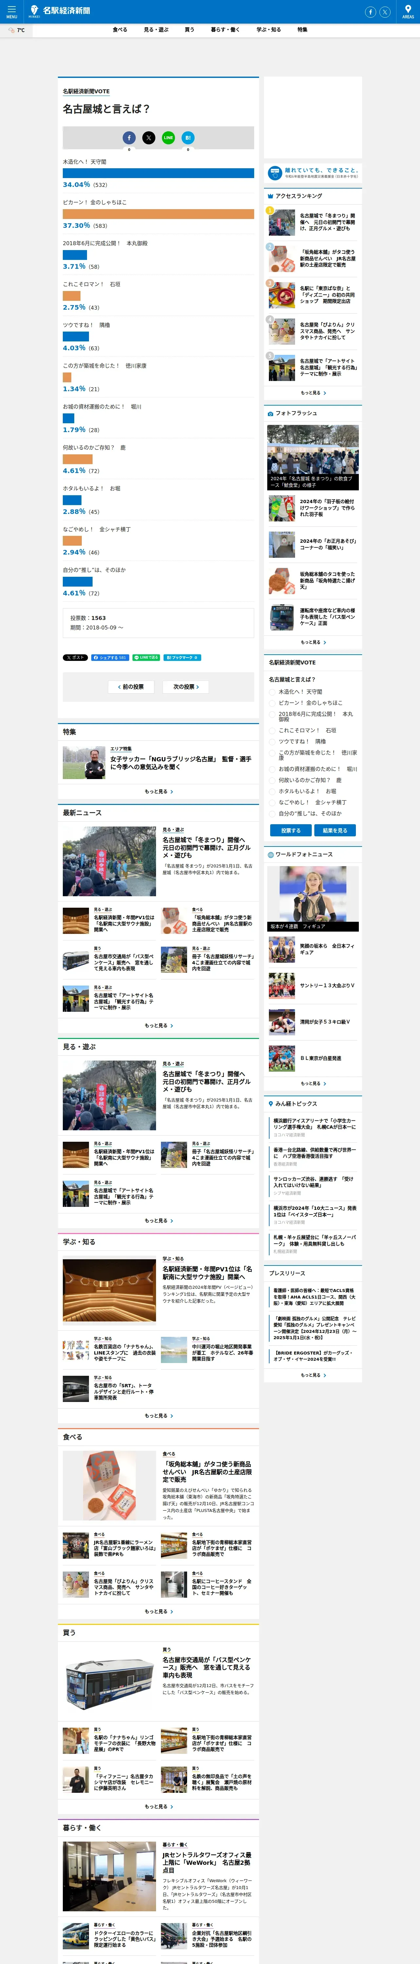Image resolution: width=420 pixels, height=1964 pixels.
Task: Open the sauna photo in 学ぶ・知る
Action: [x=109, y=1290]
